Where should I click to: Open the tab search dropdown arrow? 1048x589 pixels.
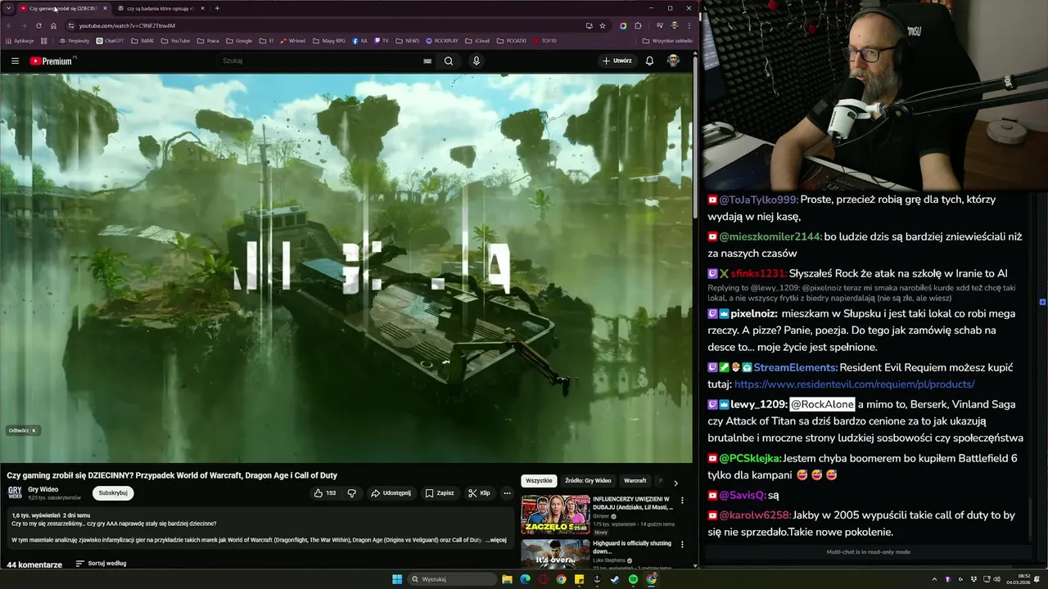8,8
